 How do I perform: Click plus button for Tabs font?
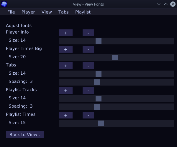[x=66, y=66]
